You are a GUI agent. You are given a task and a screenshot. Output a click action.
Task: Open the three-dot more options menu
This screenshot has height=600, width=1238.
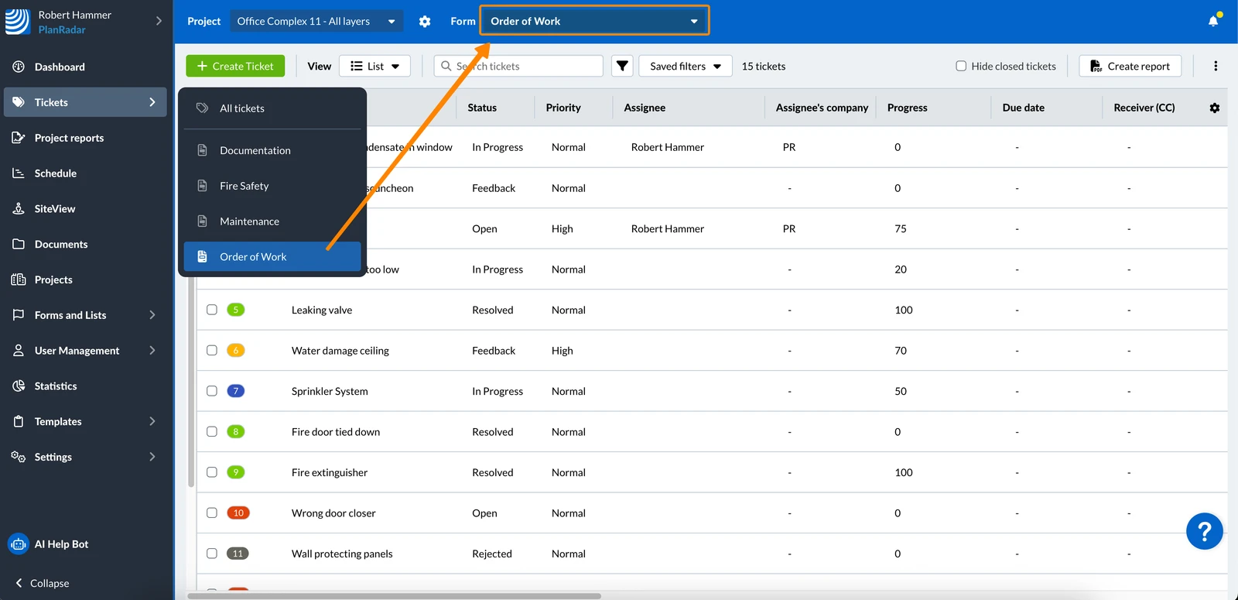click(1216, 66)
